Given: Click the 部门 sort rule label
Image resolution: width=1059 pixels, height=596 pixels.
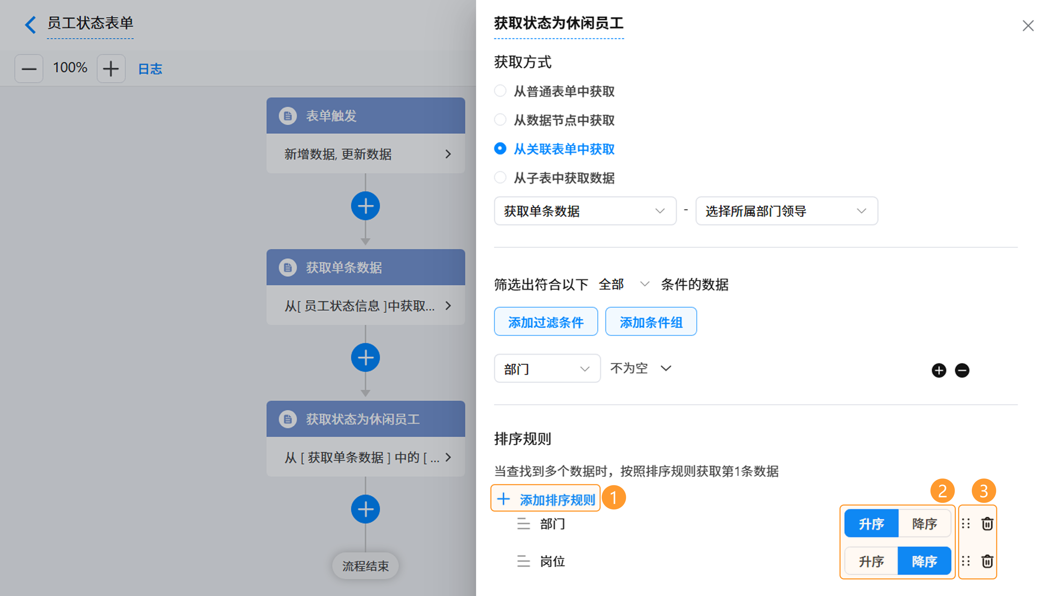Looking at the screenshot, I should click(552, 524).
